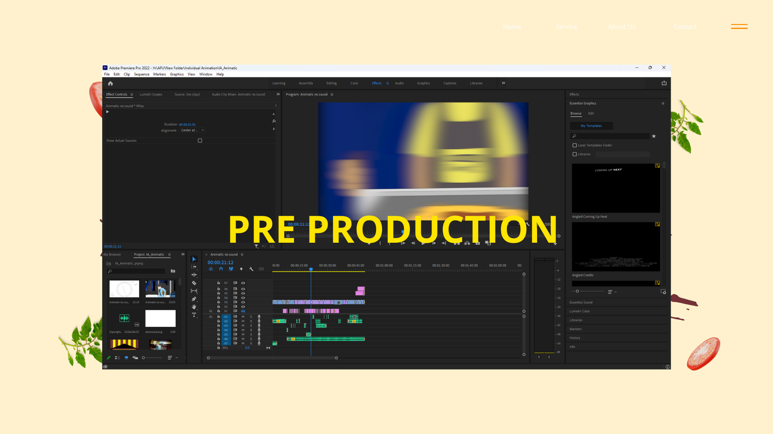Select the Selection arrow tool

point(194,259)
